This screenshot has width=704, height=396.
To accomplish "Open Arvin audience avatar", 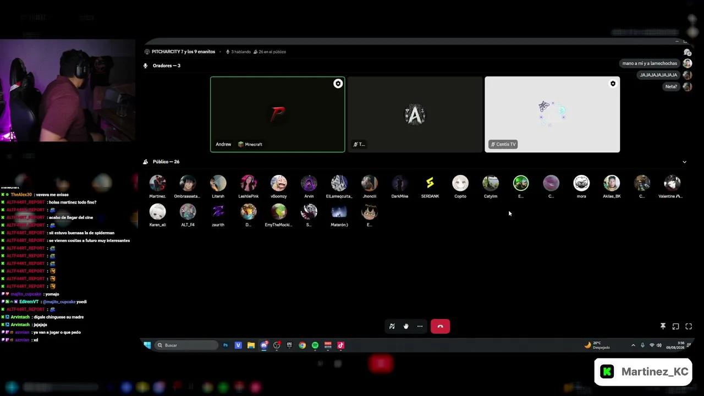I will [309, 183].
